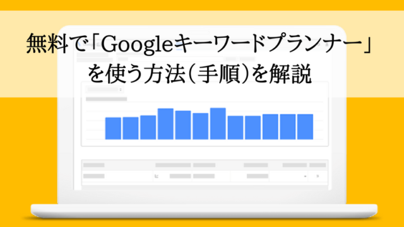The height and width of the screenshot is (227, 404).
Task: Click the dropdown's up-down arrow indicator
Action: tap(121, 90)
